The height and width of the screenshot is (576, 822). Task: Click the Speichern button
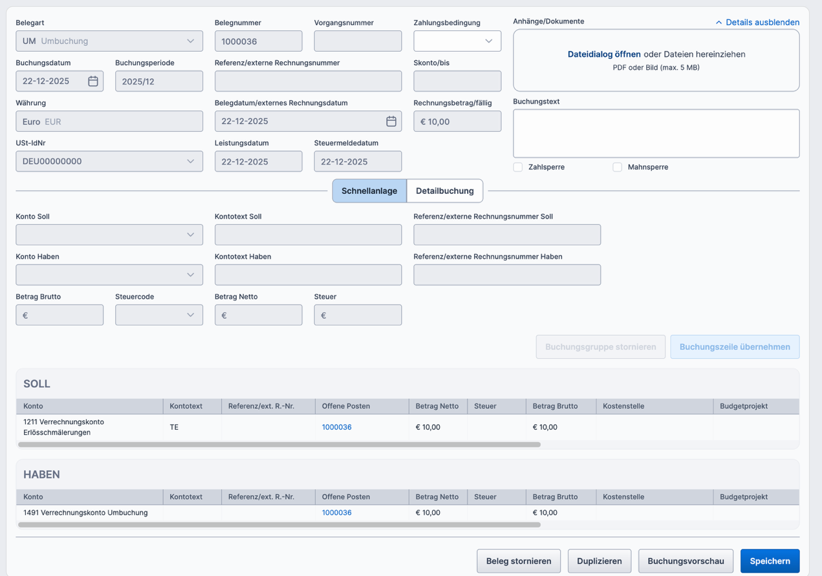770,561
